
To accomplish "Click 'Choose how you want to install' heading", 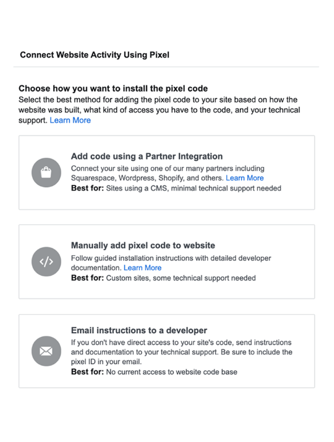I will tap(113, 88).
